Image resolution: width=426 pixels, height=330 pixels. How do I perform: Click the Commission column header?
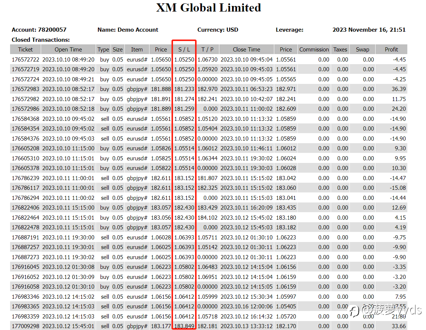(314, 49)
